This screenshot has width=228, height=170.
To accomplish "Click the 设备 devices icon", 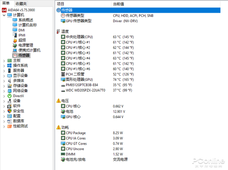I will 10,101.
